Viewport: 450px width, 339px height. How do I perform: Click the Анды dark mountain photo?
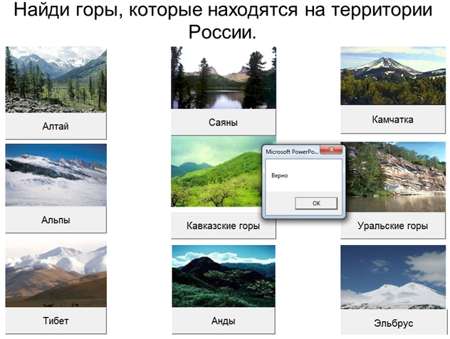click(224, 276)
